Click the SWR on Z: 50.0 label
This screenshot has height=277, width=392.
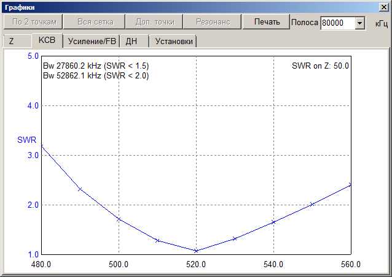pos(320,66)
